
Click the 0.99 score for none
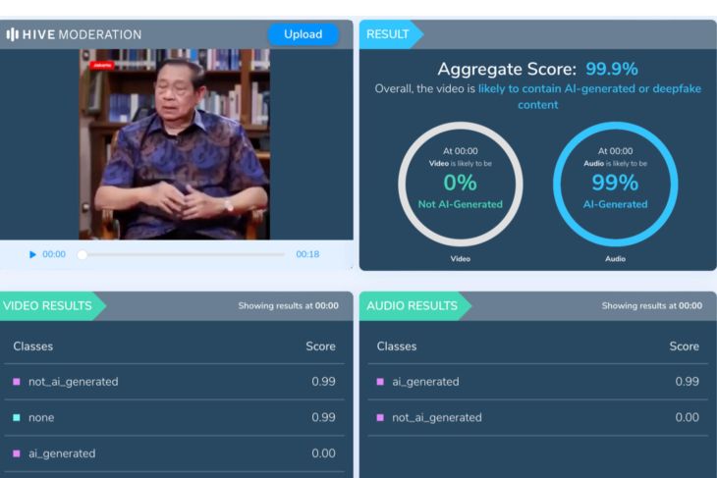click(323, 418)
